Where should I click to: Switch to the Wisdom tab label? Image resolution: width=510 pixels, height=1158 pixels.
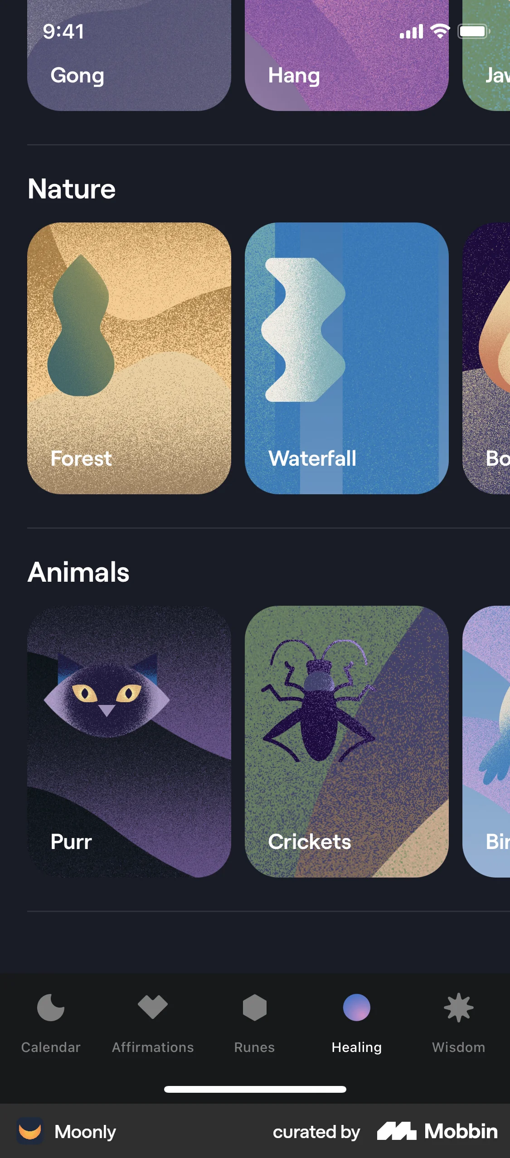[458, 1047]
